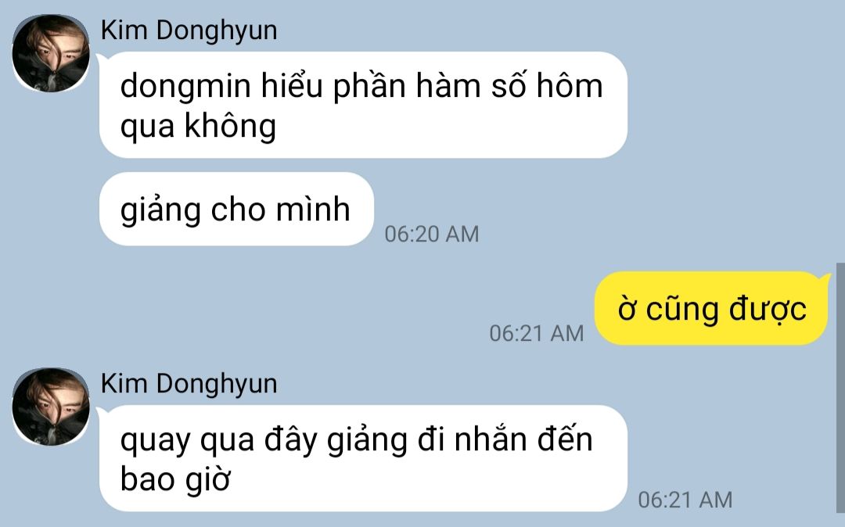This screenshot has width=845, height=527.
Task: Click the 06:21 AM timestamp beside yellow bubble
Action: 536,333
